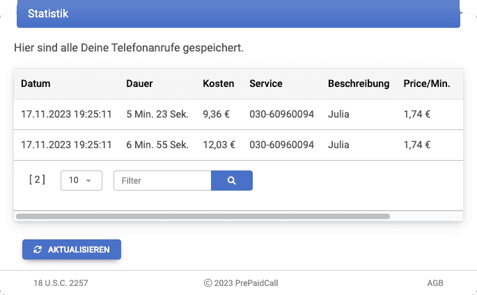The height and width of the screenshot is (295, 477).
Task: Click the refresh arrows icon on Aktualisieren
Action: click(x=38, y=250)
